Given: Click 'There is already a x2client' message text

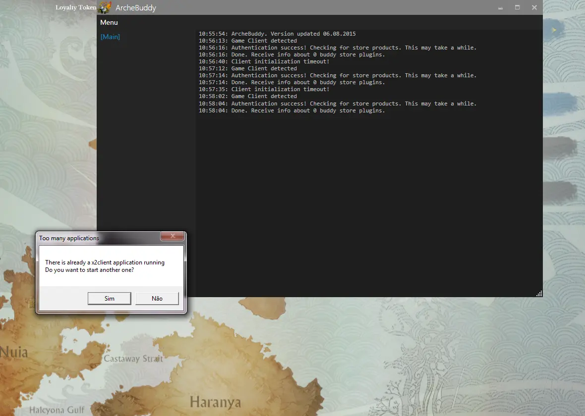Looking at the screenshot, I should pyautogui.click(x=105, y=262).
